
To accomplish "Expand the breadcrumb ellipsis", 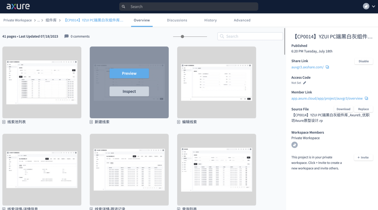I will point(39,20).
